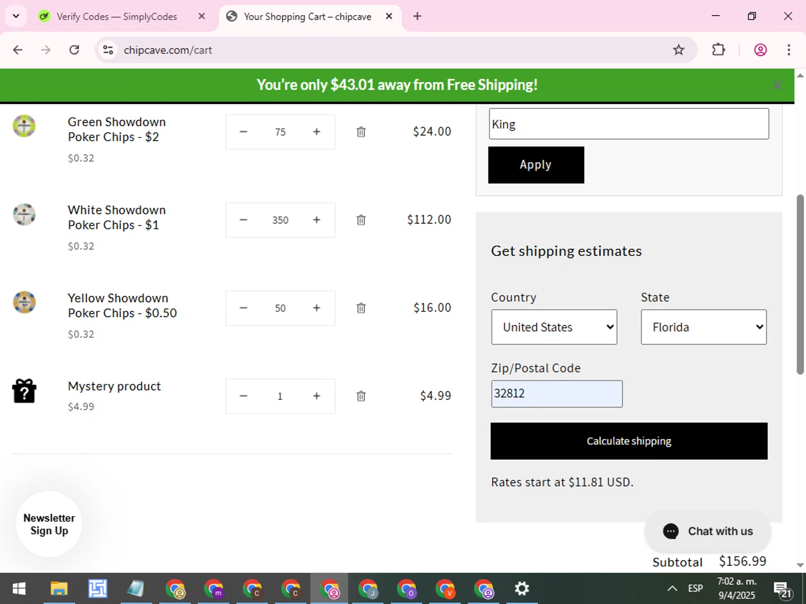This screenshot has height=604, width=806.
Task: Decrease quantity of Green Showdown Poker Chips
Action: pos(243,132)
